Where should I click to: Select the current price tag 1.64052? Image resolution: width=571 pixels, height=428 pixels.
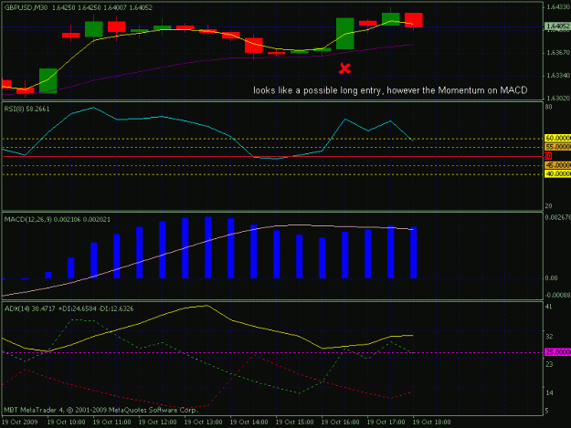coord(557,26)
